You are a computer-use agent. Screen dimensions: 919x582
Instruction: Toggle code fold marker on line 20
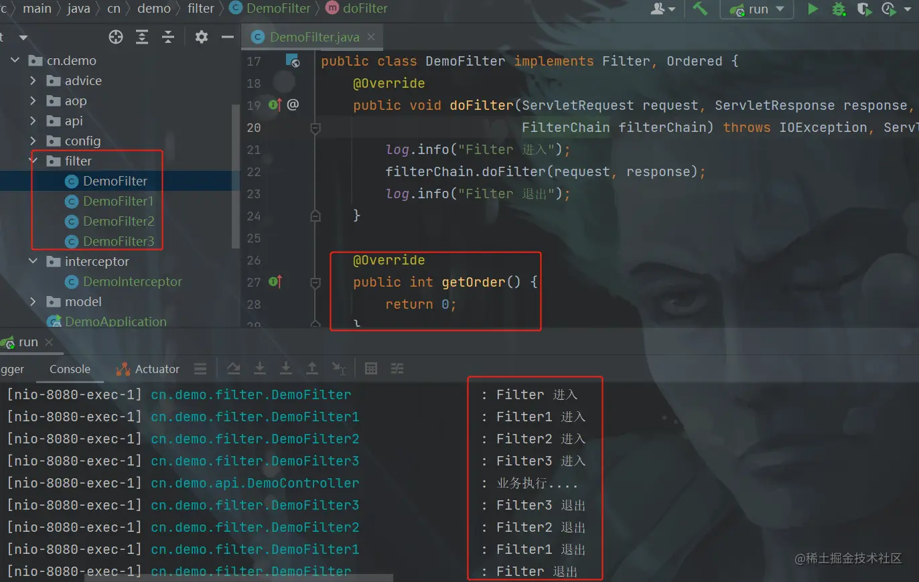pyautogui.click(x=315, y=127)
